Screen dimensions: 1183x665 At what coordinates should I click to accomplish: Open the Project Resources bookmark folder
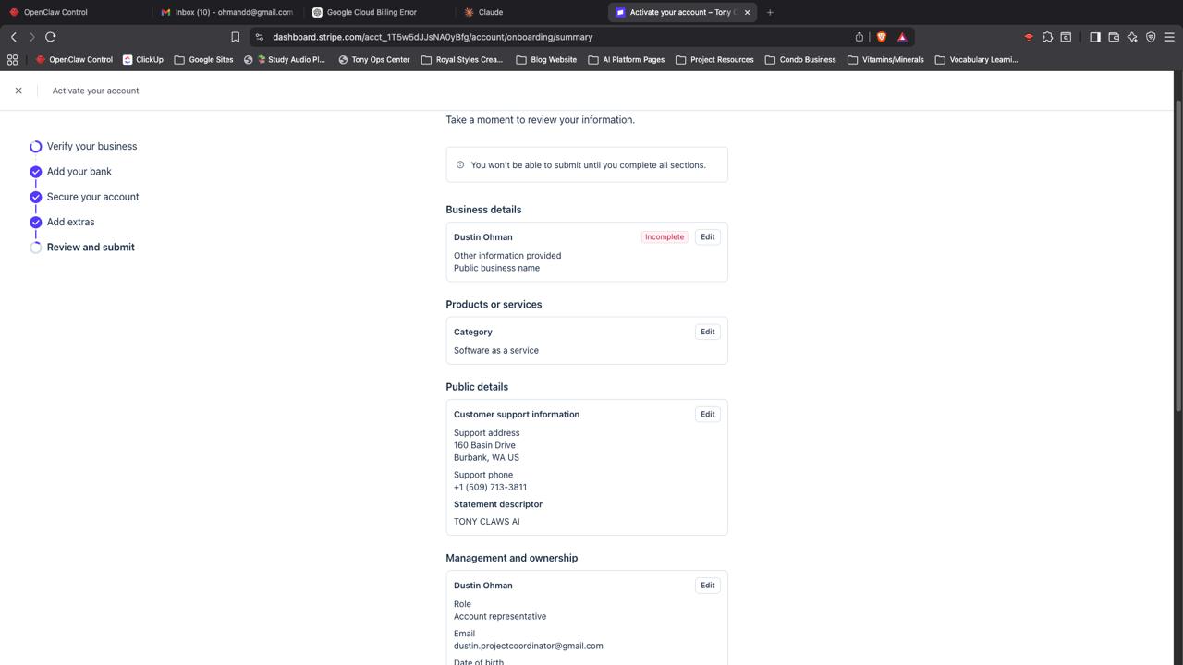pos(713,60)
